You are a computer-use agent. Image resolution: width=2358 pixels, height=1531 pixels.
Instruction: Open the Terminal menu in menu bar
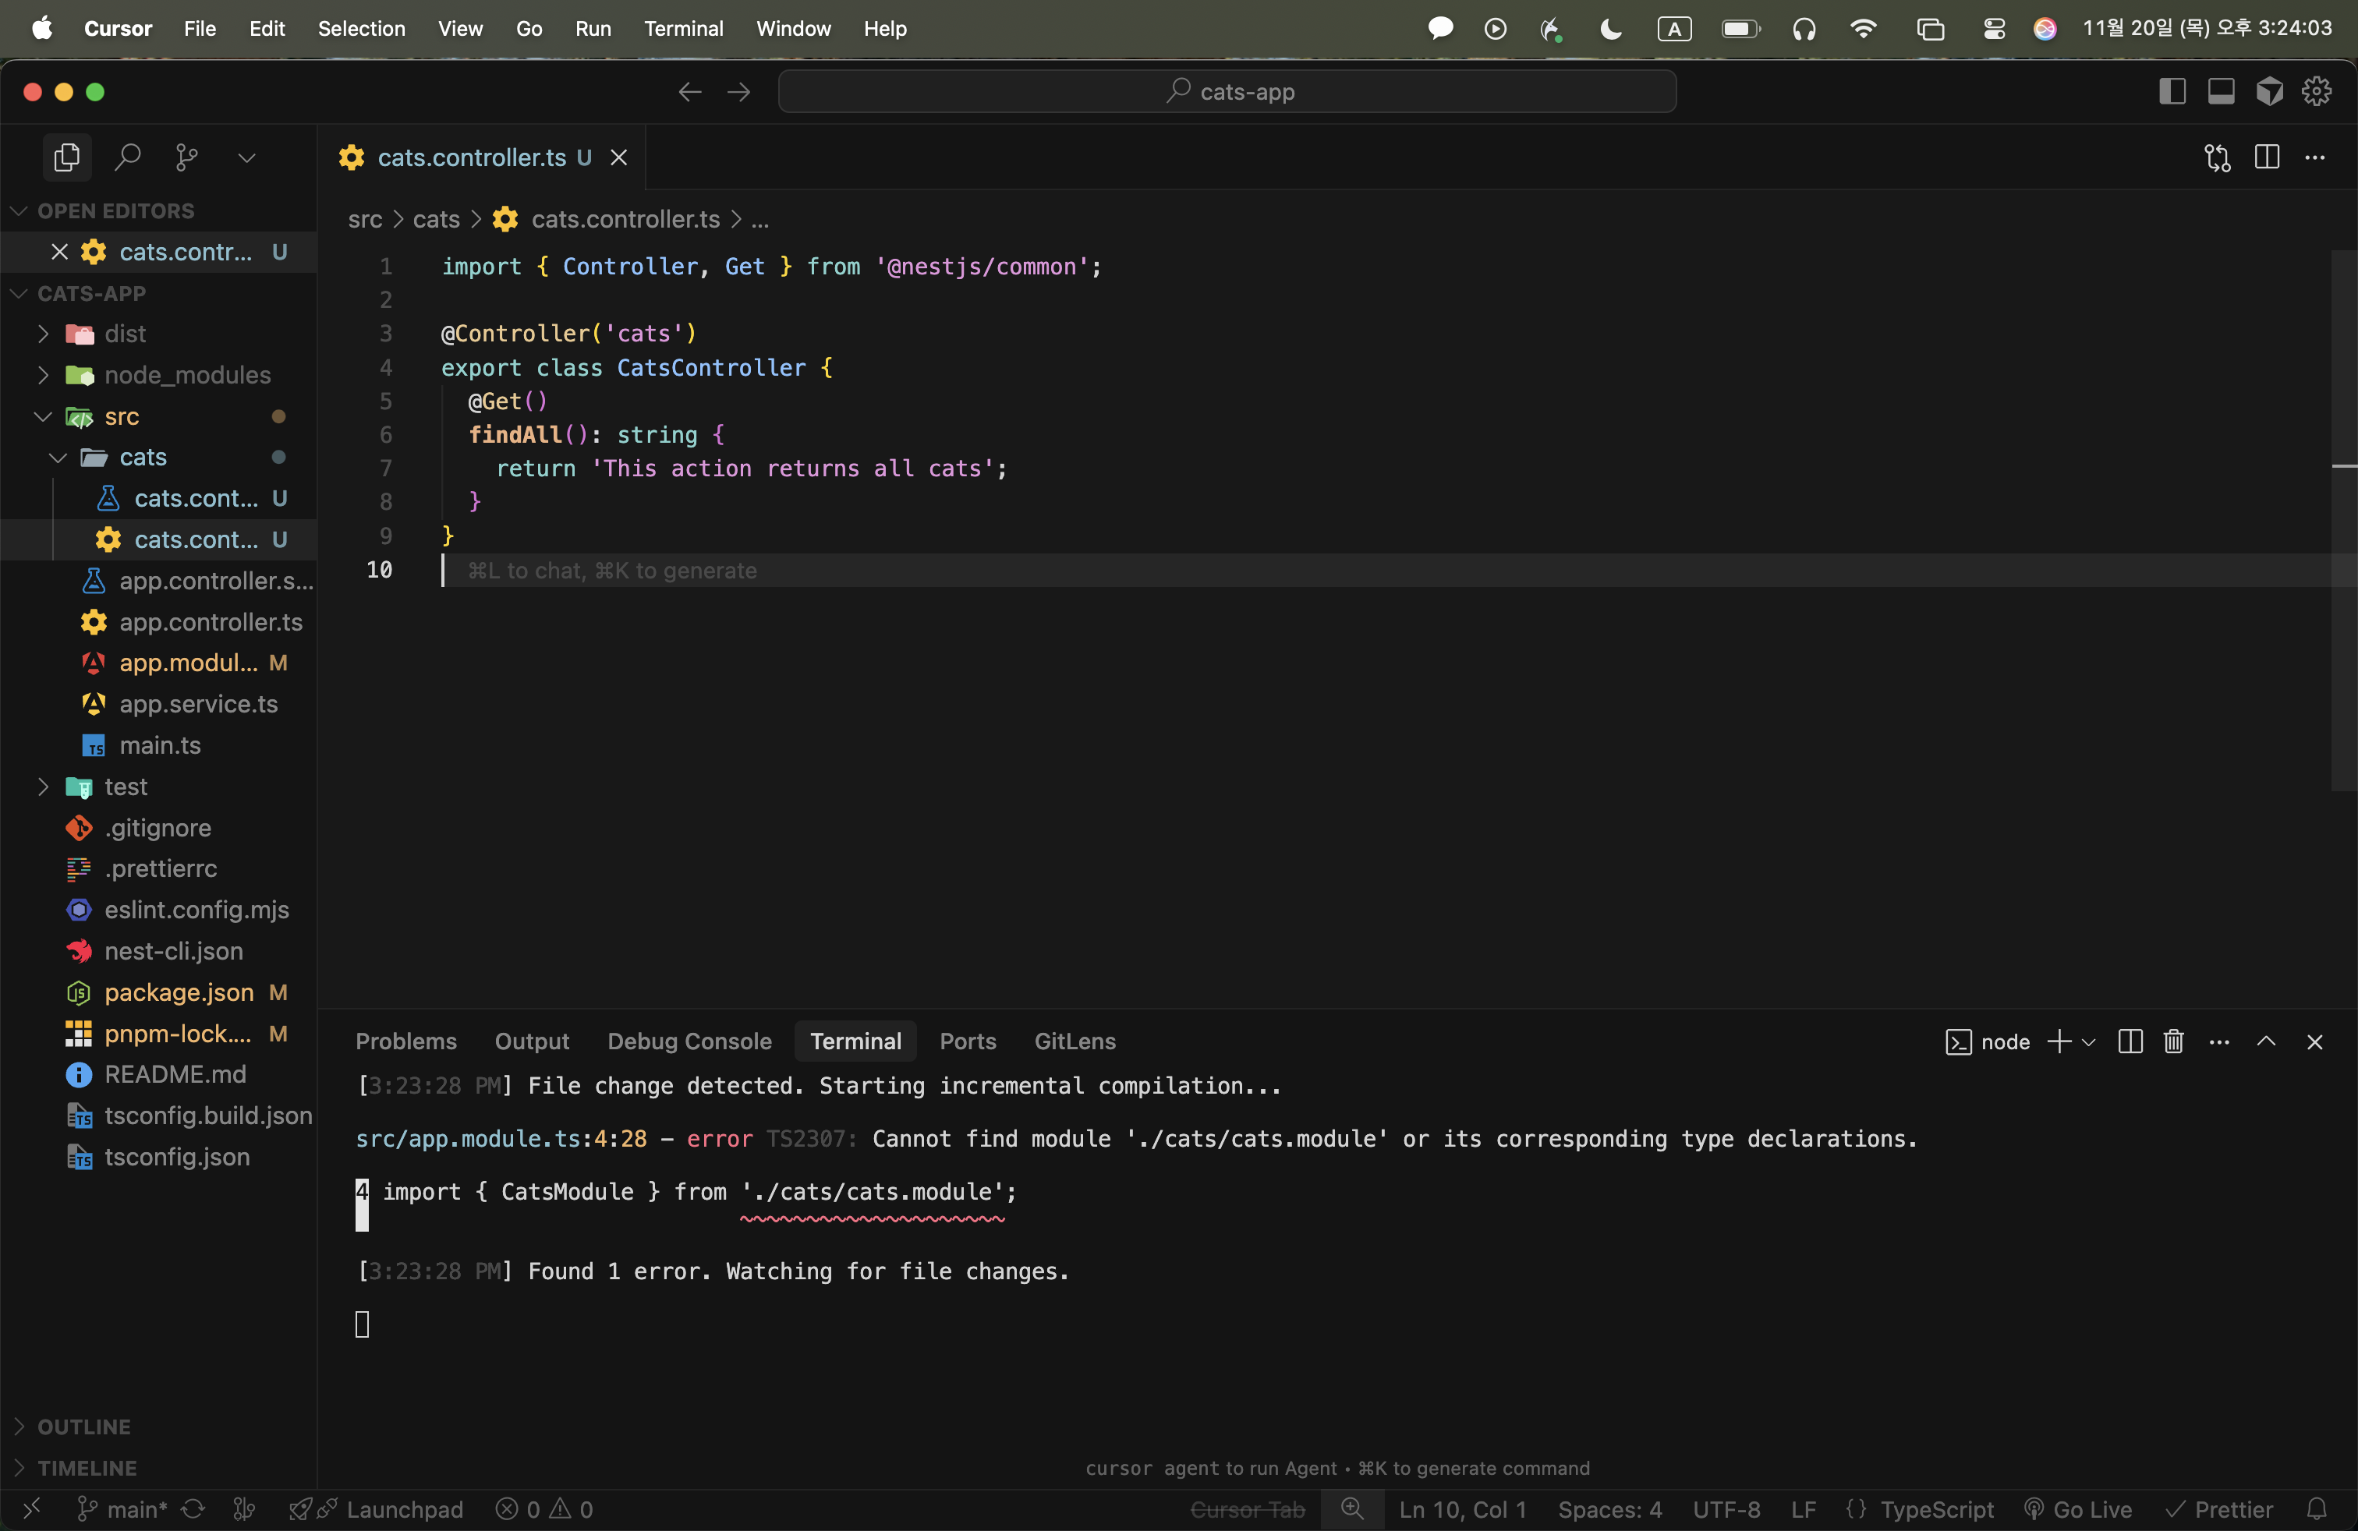pos(682,28)
